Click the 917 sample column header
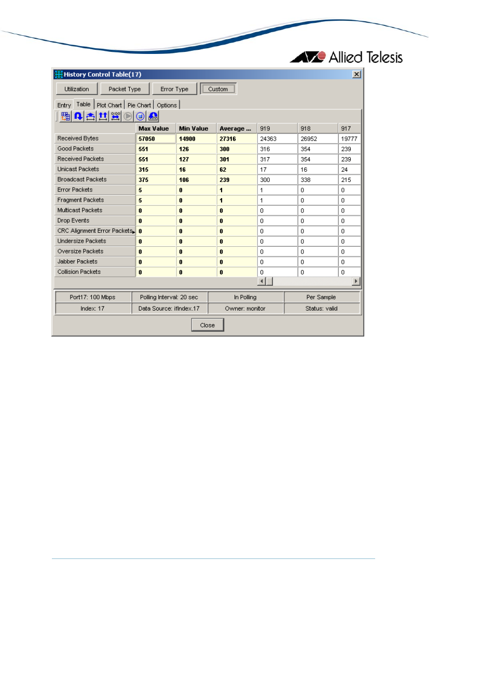Screen dimensions: 495x700 point(349,129)
